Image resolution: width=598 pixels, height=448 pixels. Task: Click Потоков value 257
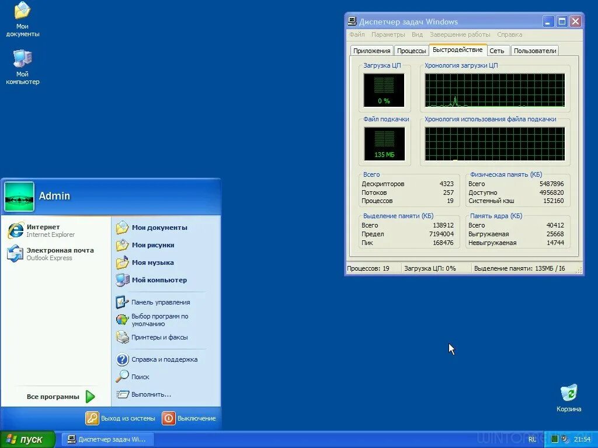coord(448,192)
